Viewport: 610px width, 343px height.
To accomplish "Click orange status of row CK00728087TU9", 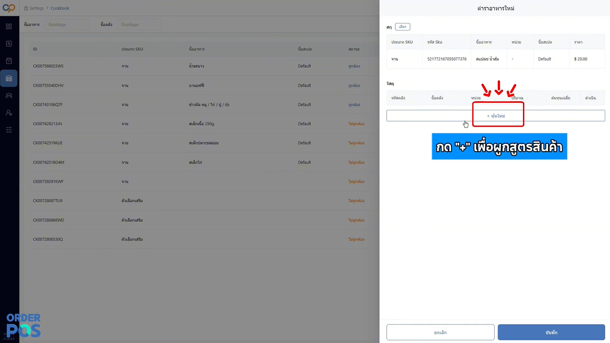I will (x=356, y=201).
